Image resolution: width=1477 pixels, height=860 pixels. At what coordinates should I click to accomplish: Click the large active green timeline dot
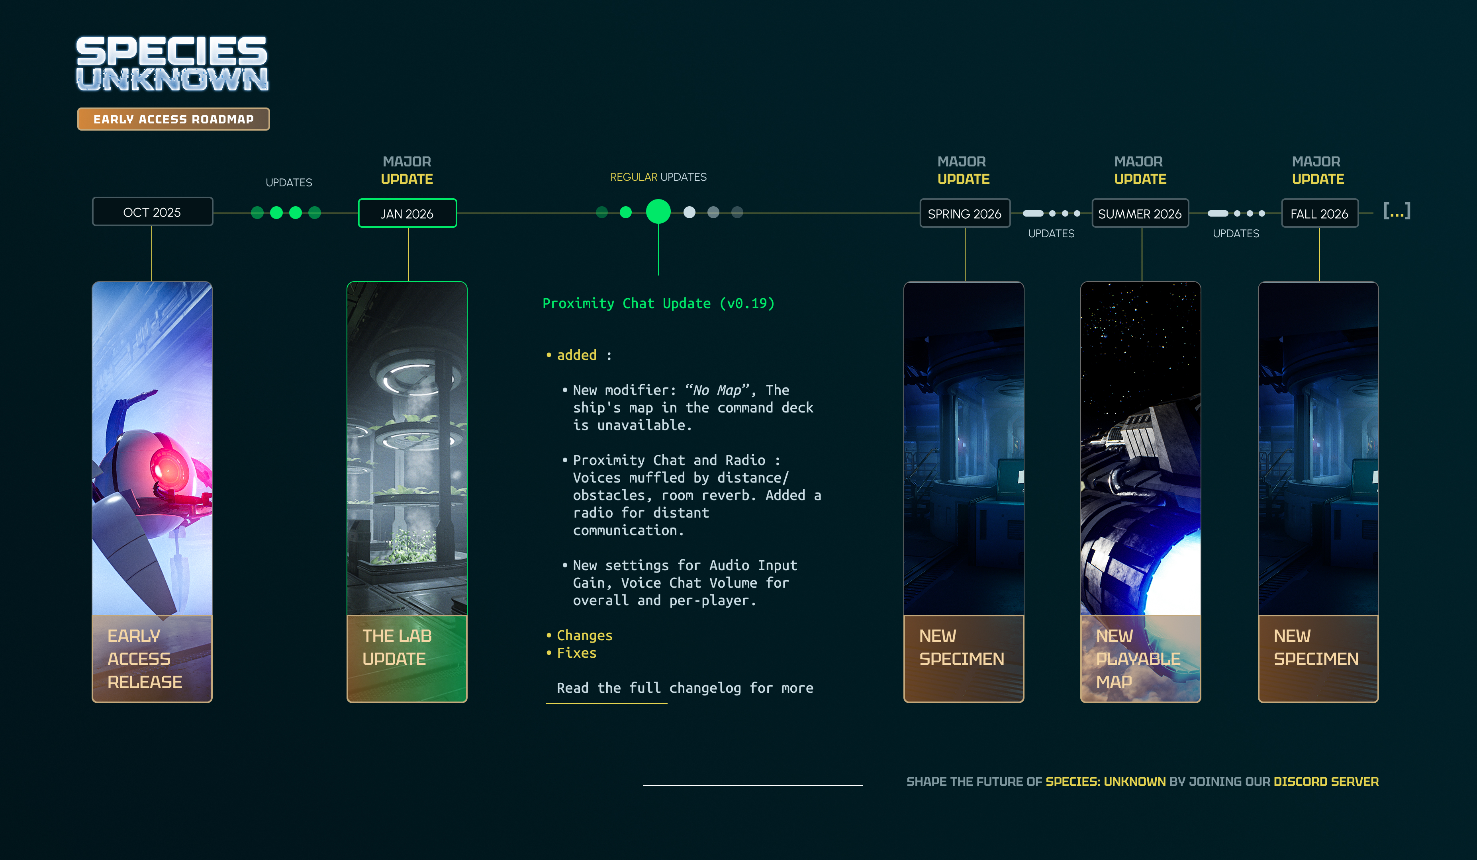[x=658, y=211]
